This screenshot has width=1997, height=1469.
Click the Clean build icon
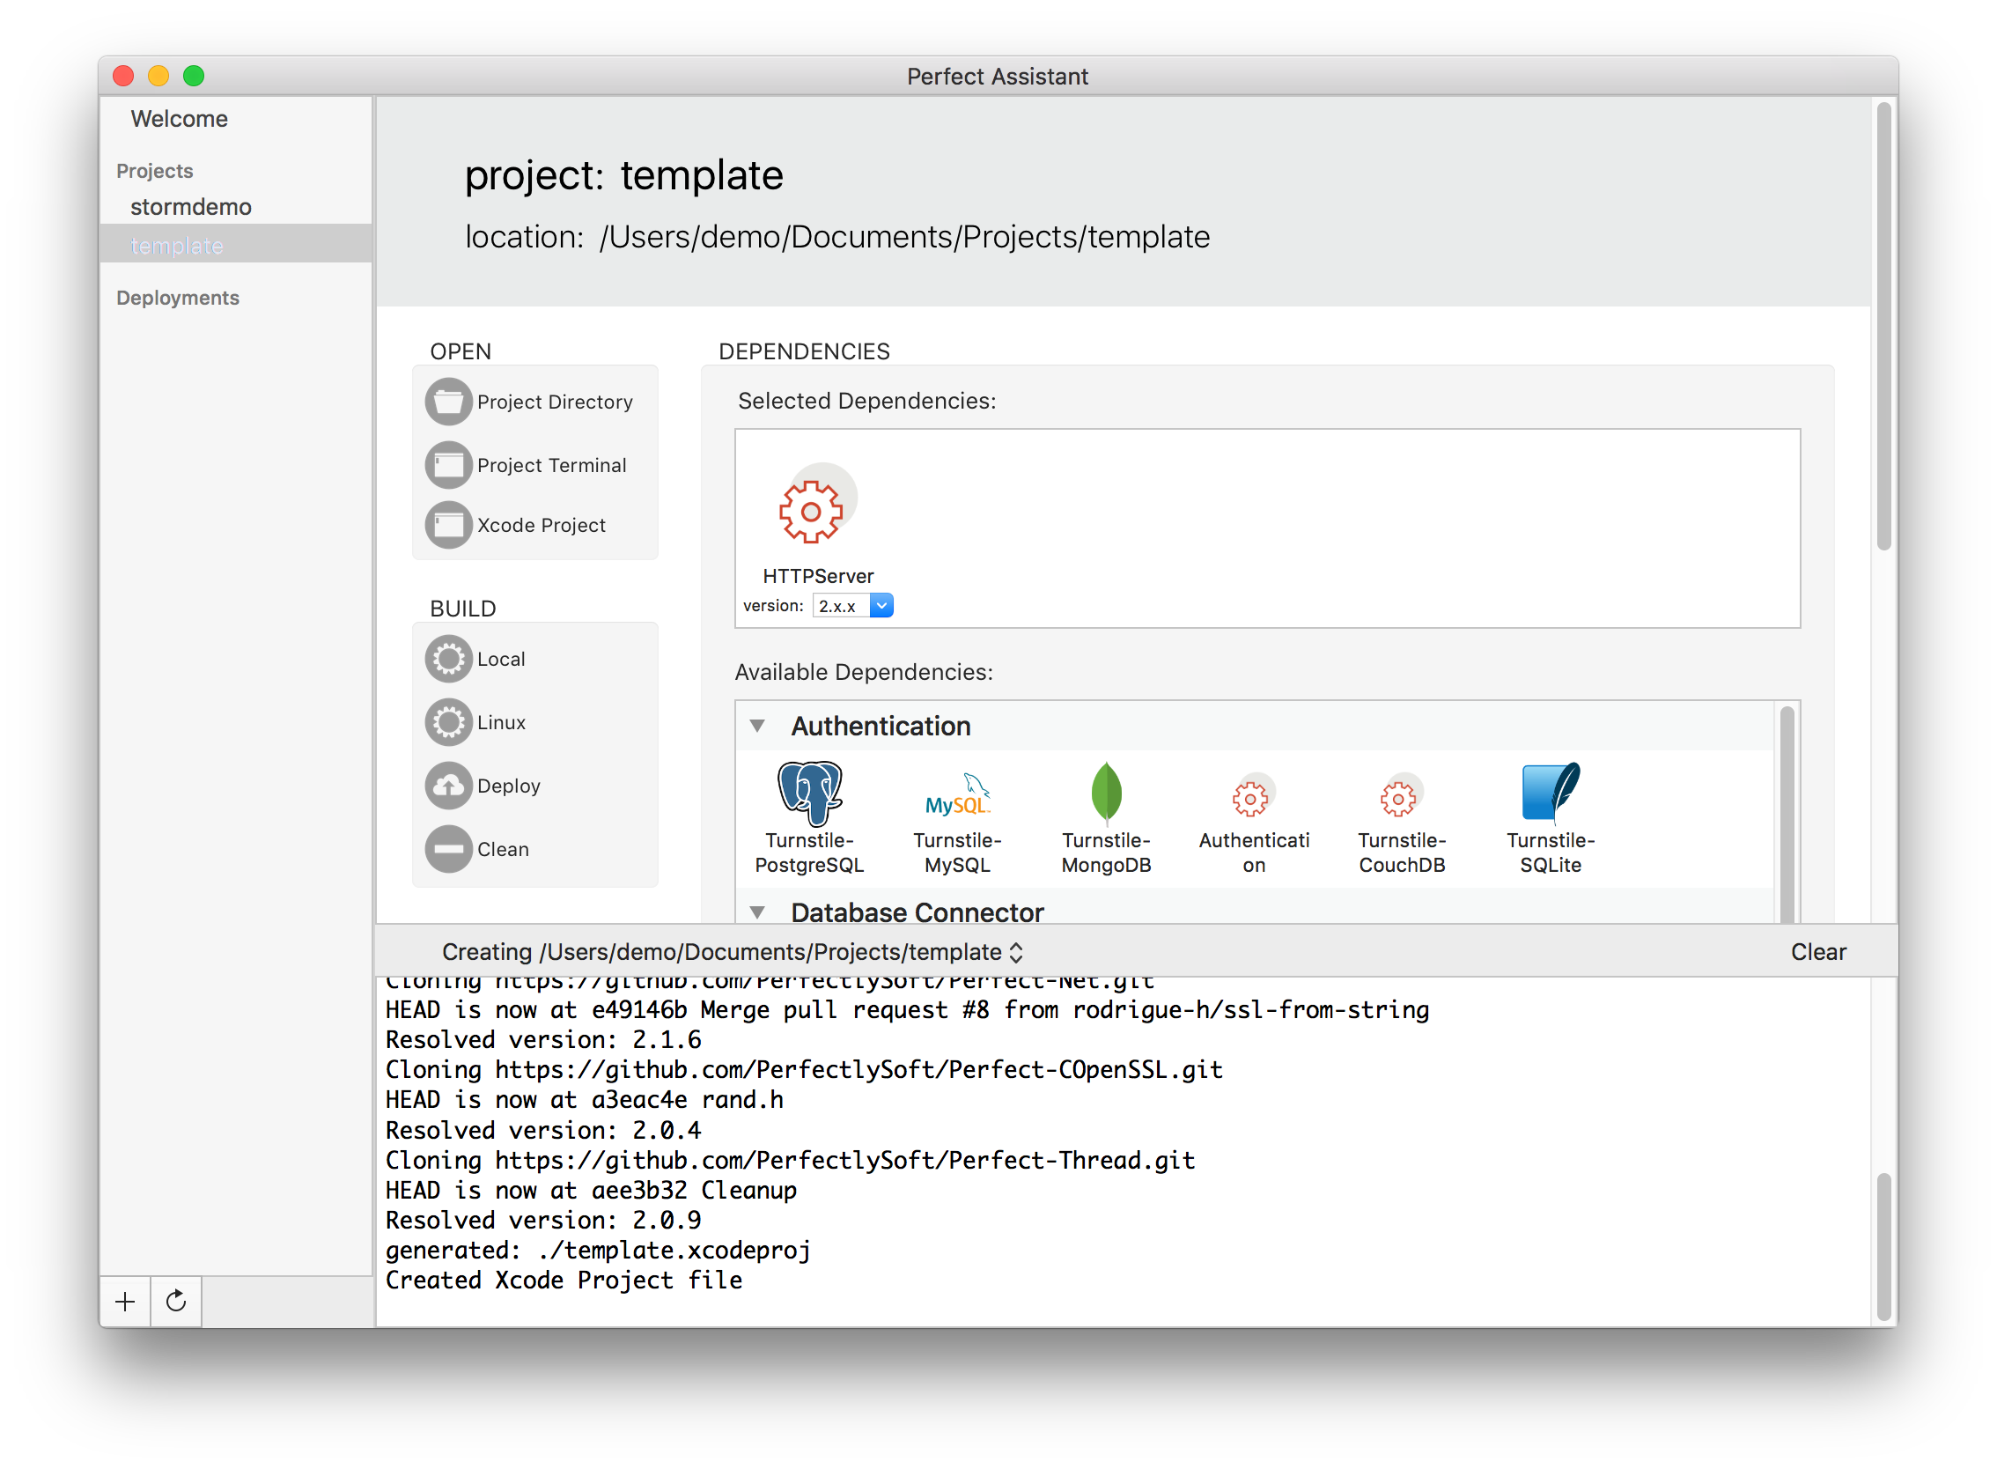click(x=448, y=849)
